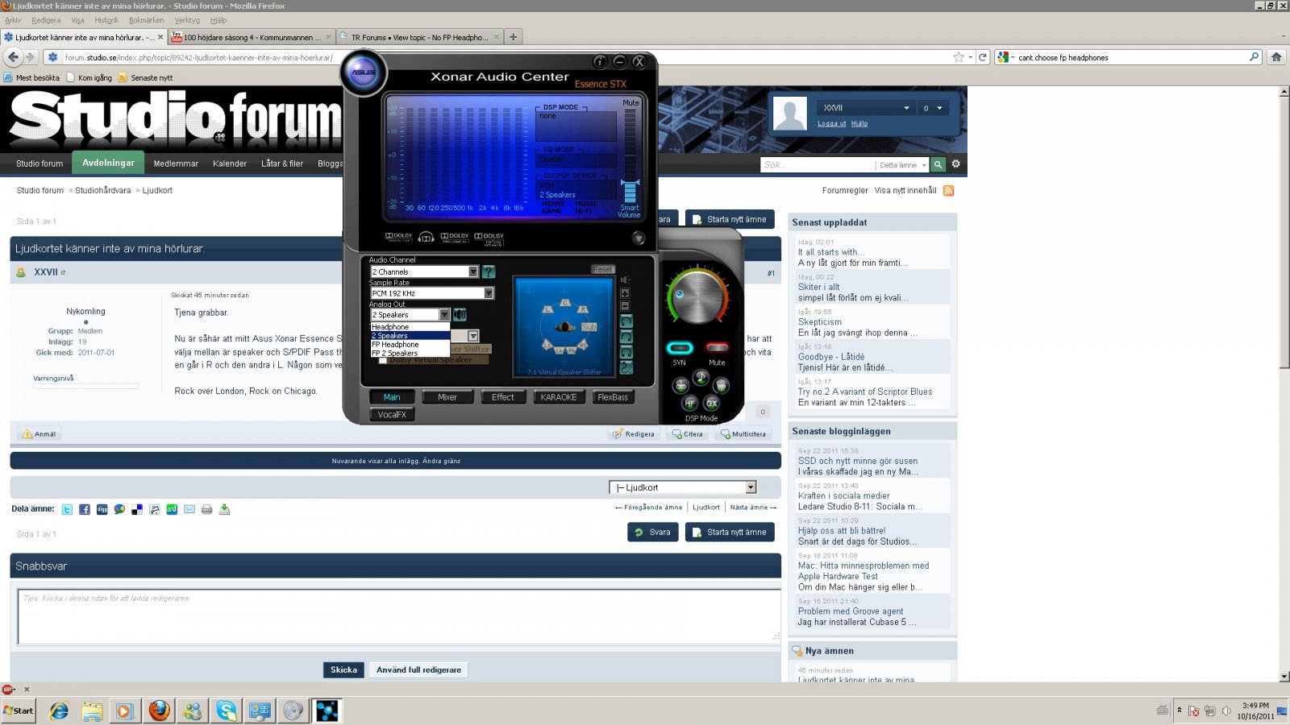
Task: Click Redigera post button
Action: point(633,434)
